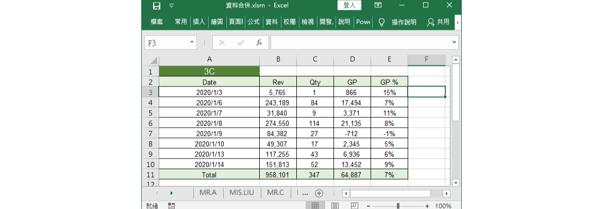Click inside the formula bar input

coord(360,43)
